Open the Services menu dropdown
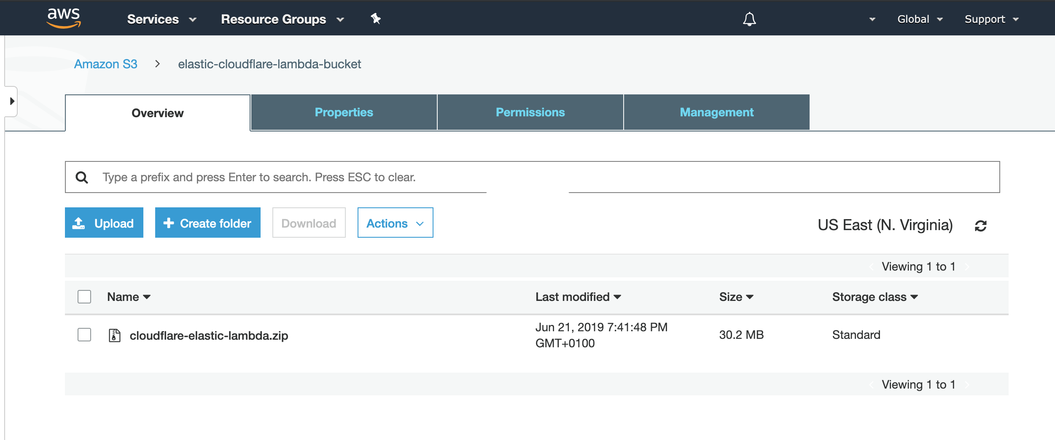This screenshot has width=1055, height=440. 161,19
